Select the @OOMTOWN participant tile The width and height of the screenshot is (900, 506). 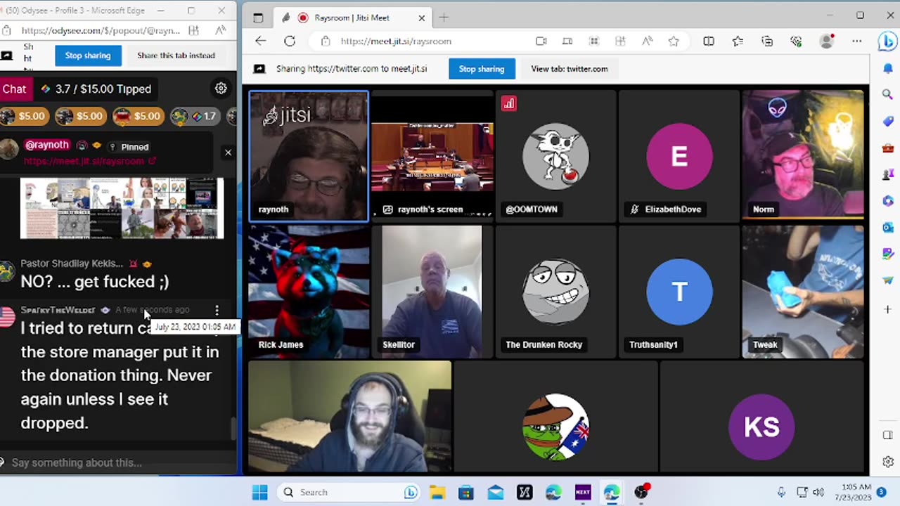555,156
